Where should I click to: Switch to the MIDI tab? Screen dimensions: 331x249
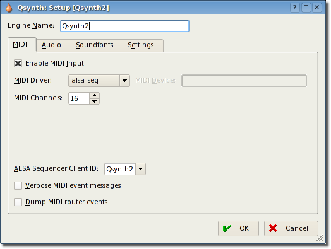(21, 45)
